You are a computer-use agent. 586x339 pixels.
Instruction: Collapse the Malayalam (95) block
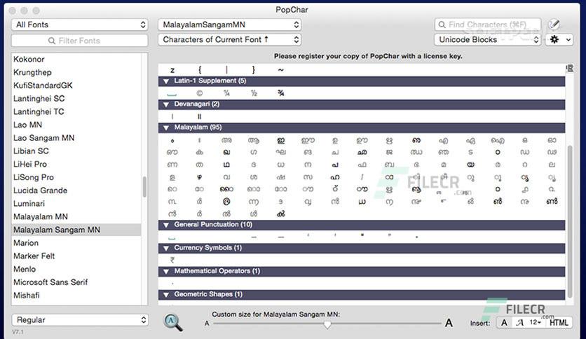point(166,127)
